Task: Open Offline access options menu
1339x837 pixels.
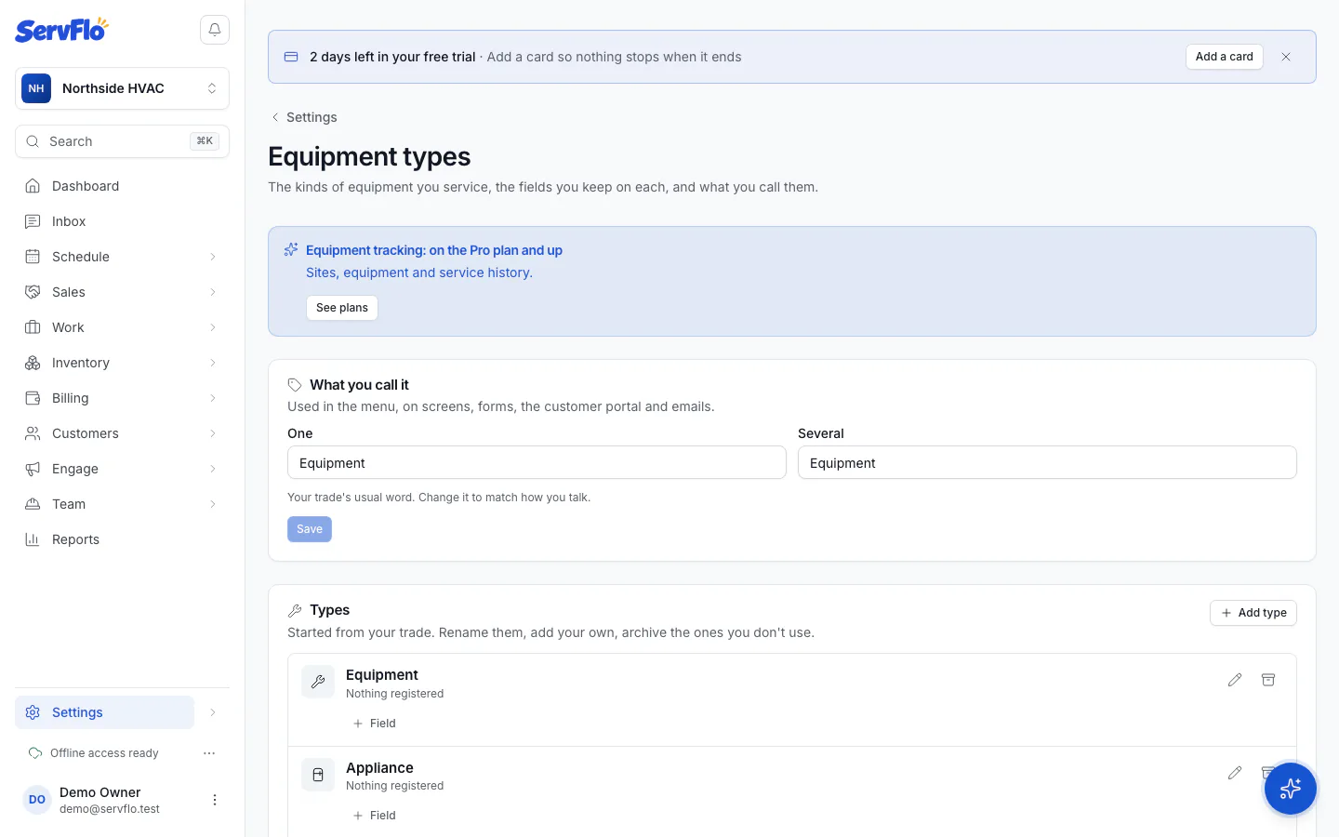Action: point(209,753)
